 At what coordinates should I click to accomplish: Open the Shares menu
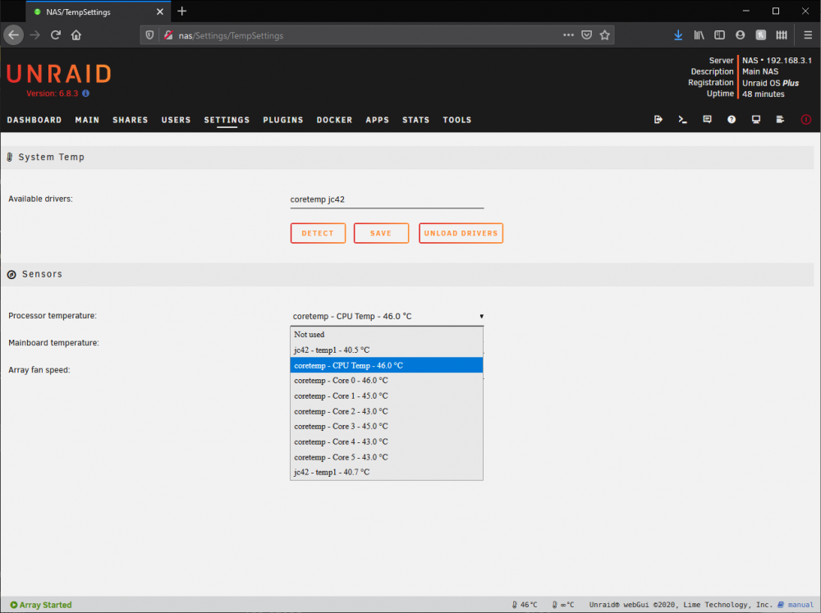[x=131, y=120]
